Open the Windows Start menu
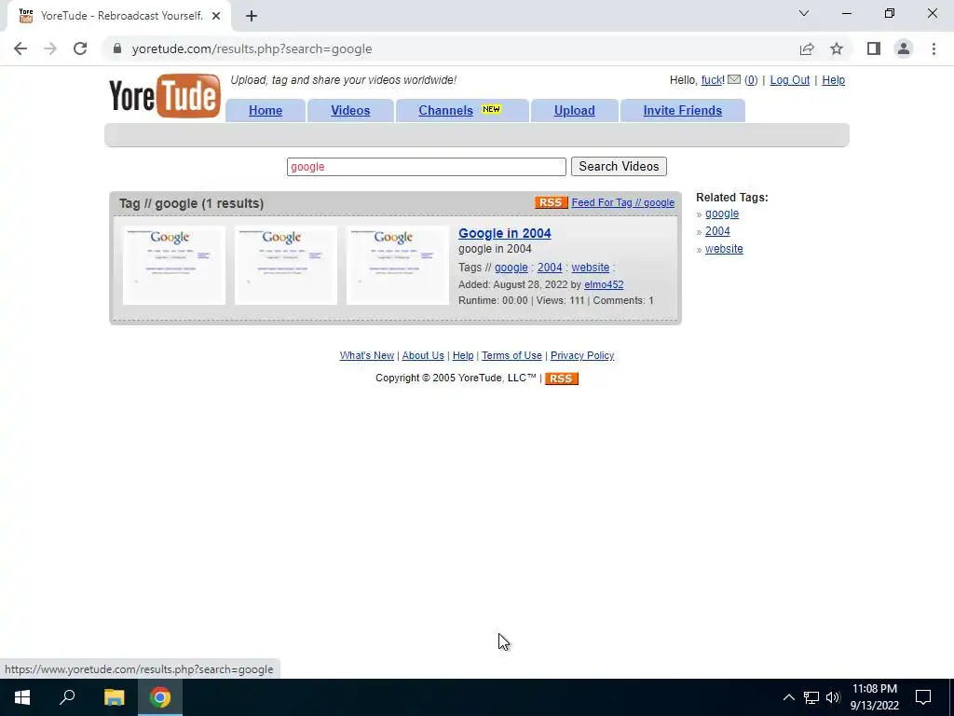 (22, 697)
